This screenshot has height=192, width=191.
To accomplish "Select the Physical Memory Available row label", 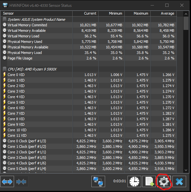I will [x=28, y=47].
